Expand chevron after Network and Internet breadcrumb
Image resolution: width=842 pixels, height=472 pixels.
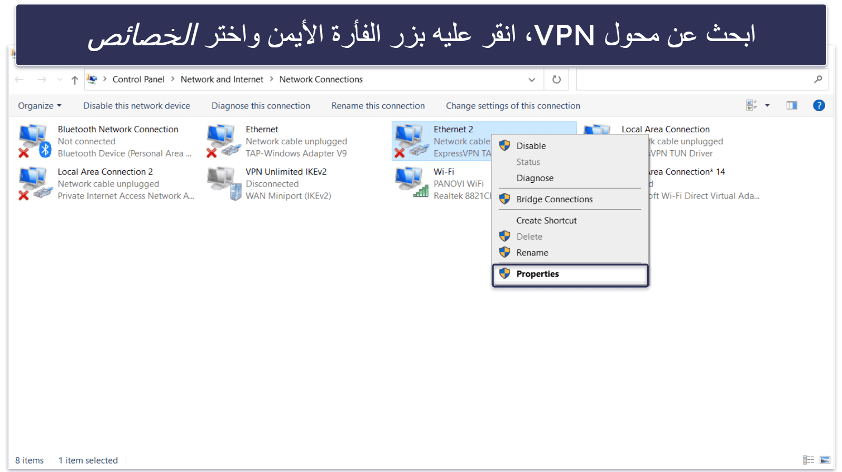point(271,79)
